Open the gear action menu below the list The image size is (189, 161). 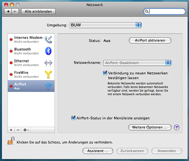(x=26, y=130)
